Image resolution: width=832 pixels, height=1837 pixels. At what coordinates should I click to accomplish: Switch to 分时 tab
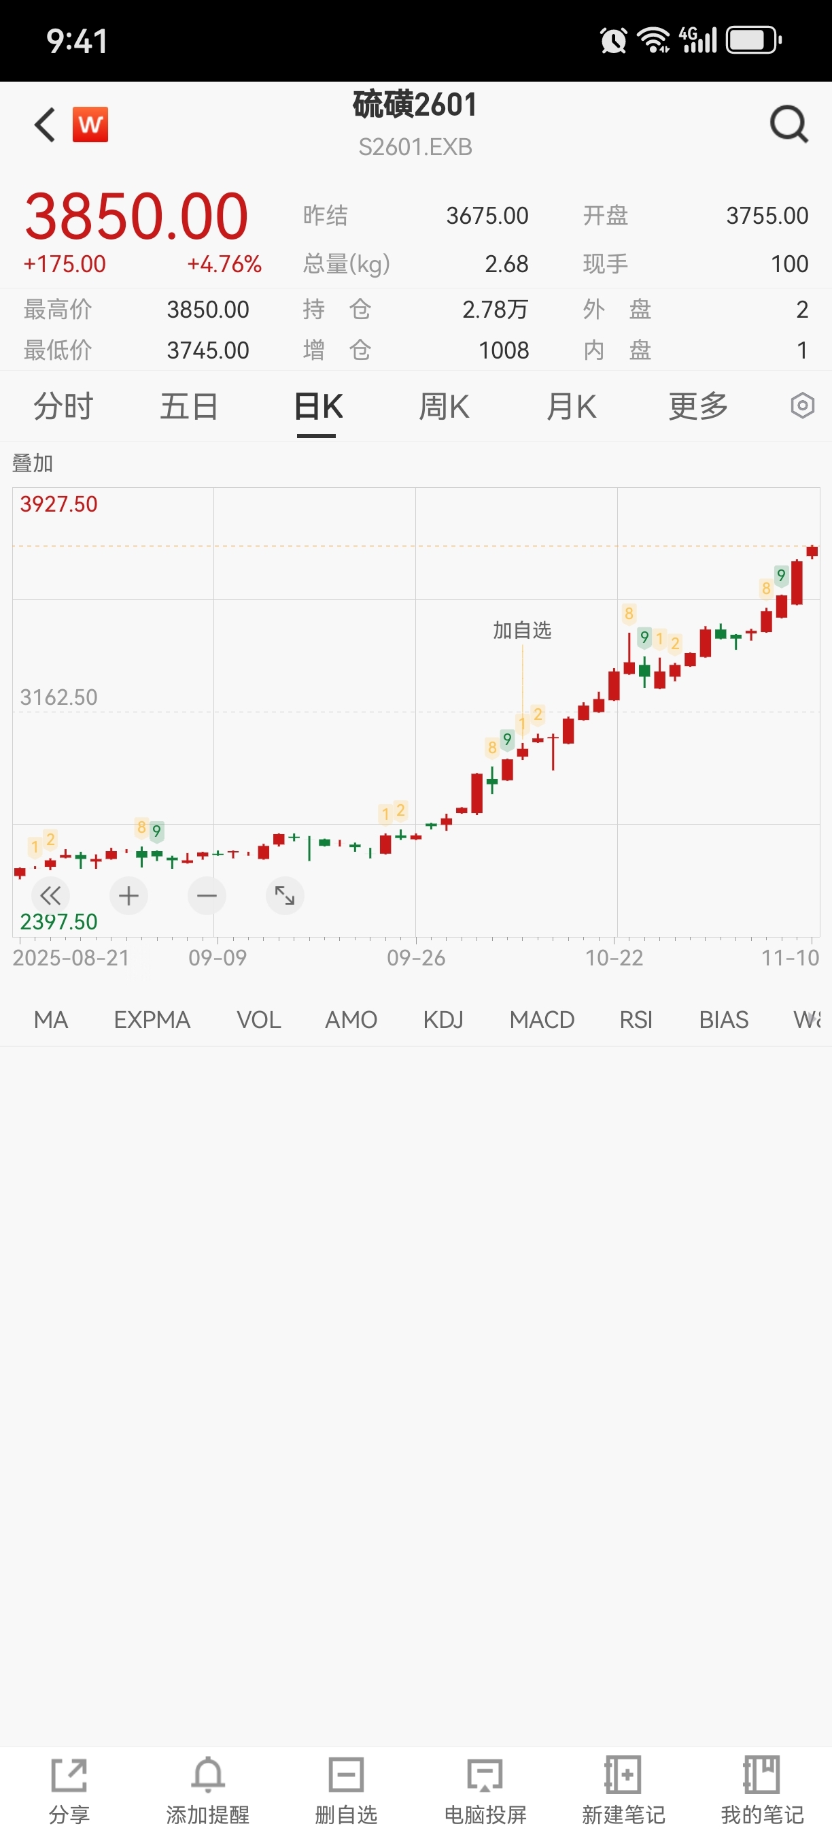pos(63,406)
